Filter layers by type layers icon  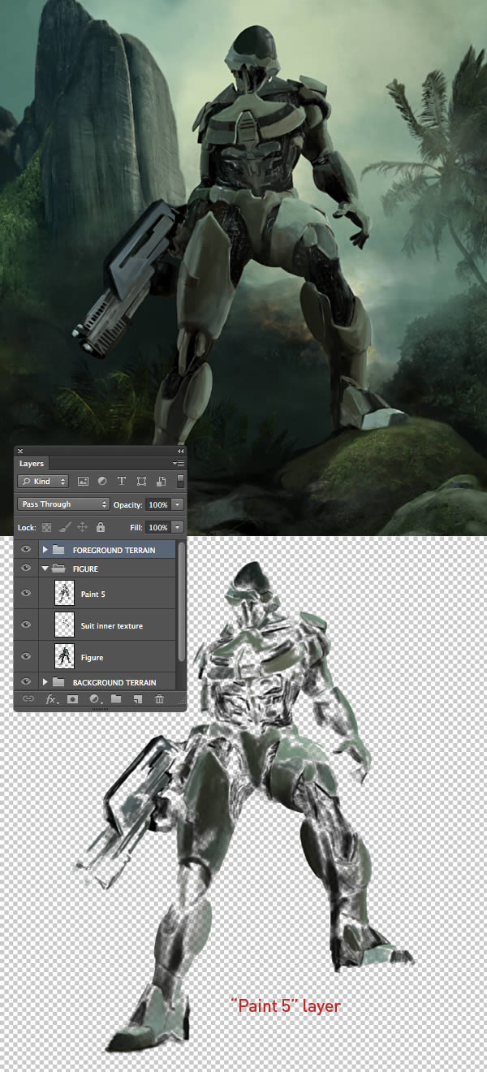tap(122, 482)
